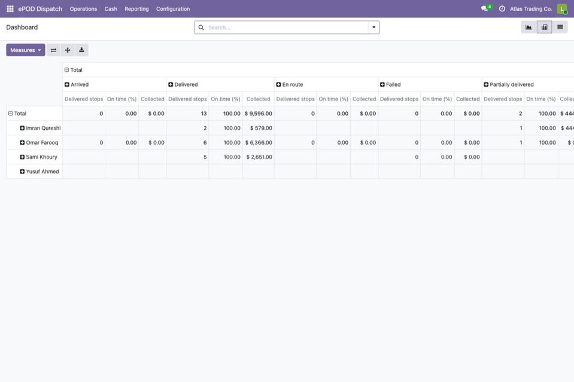The height and width of the screenshot is (382, 574).
Task: Go to ePOD Dispatch home
Action: point(40,9)
